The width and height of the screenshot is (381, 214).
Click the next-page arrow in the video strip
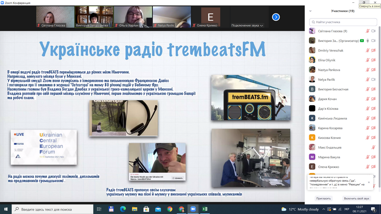pos(276,17)
